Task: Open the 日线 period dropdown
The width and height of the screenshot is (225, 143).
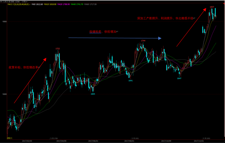Action: pyautogui.click(x=24, y=2)
